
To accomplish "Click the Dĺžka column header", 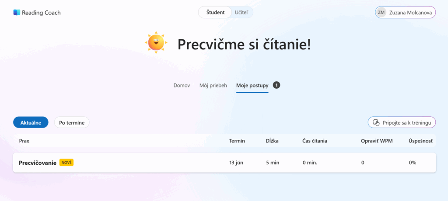I will [272, 140].
